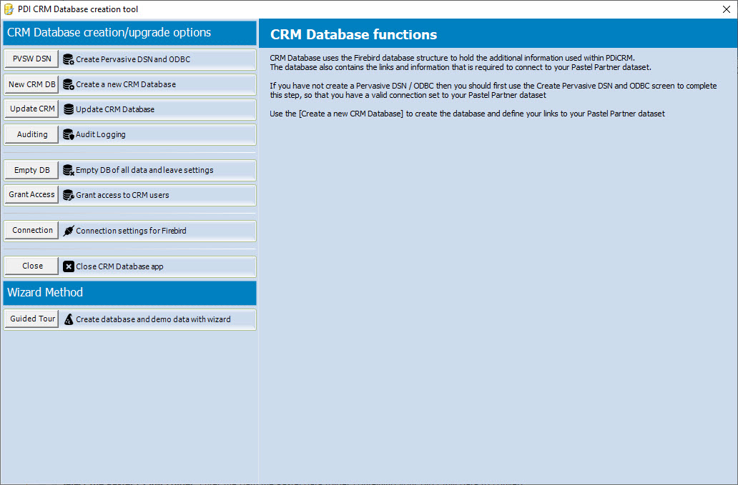This screenshot has height=485, width=738.
Task: Click the Empty DB database icon
Action: click(69, 170)
